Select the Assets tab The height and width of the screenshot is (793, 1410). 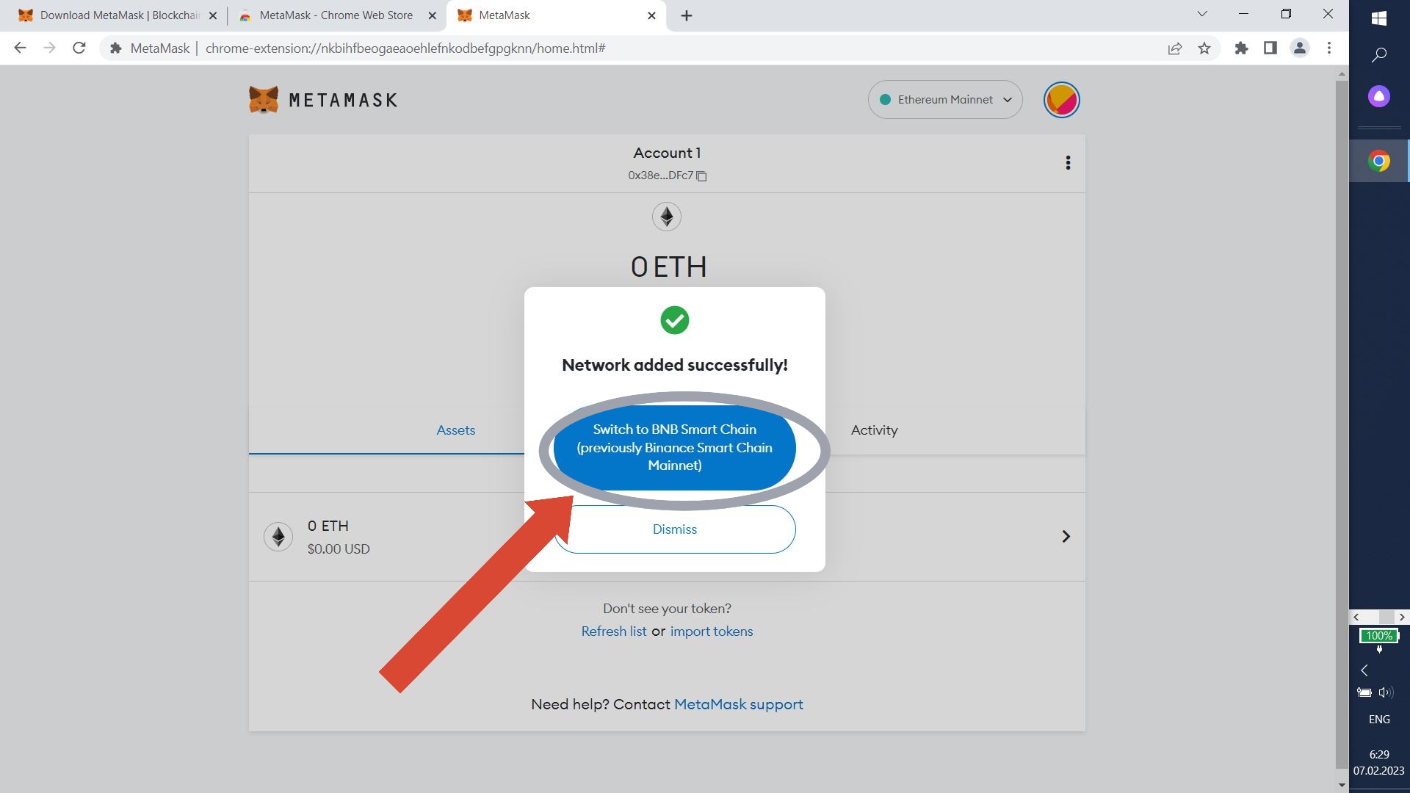(x=455, y=430)
